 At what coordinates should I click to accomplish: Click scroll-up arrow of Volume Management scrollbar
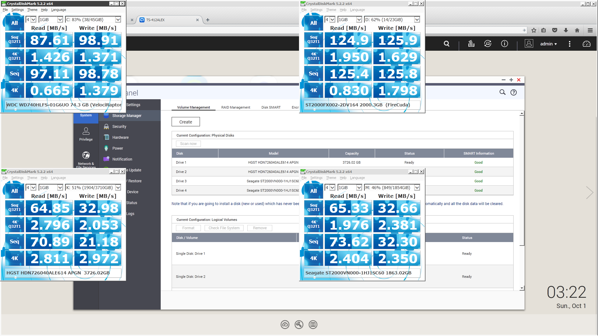pyautogui.click(x=522, y=114)
